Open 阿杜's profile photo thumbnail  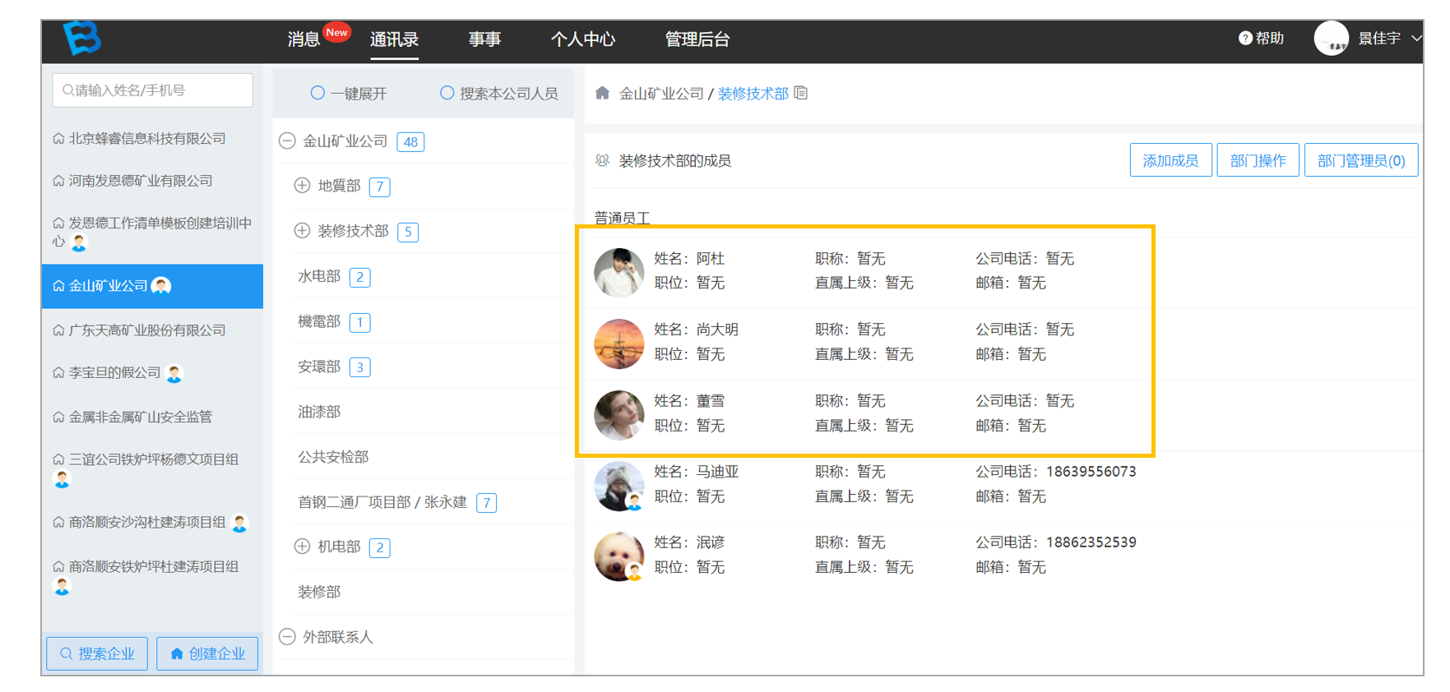[618, 271]
